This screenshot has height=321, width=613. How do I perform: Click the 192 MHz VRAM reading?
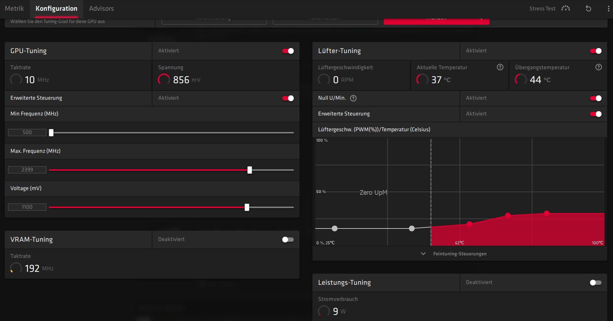tap(39, 268)
